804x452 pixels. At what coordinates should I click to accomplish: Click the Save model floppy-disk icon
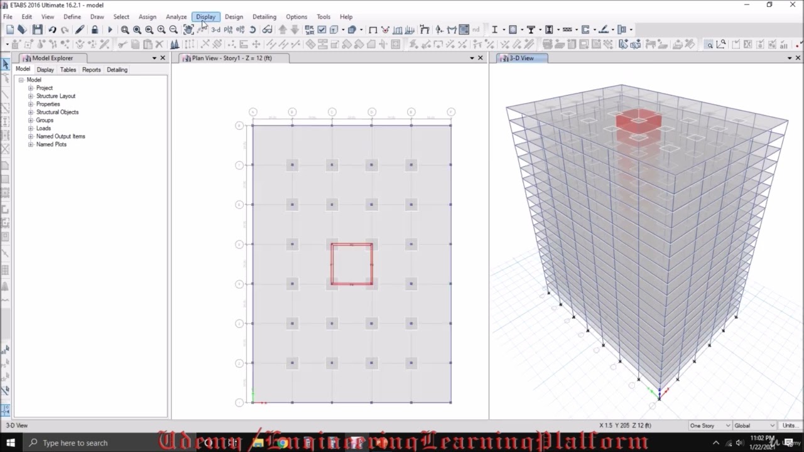[x=37, y=30]
